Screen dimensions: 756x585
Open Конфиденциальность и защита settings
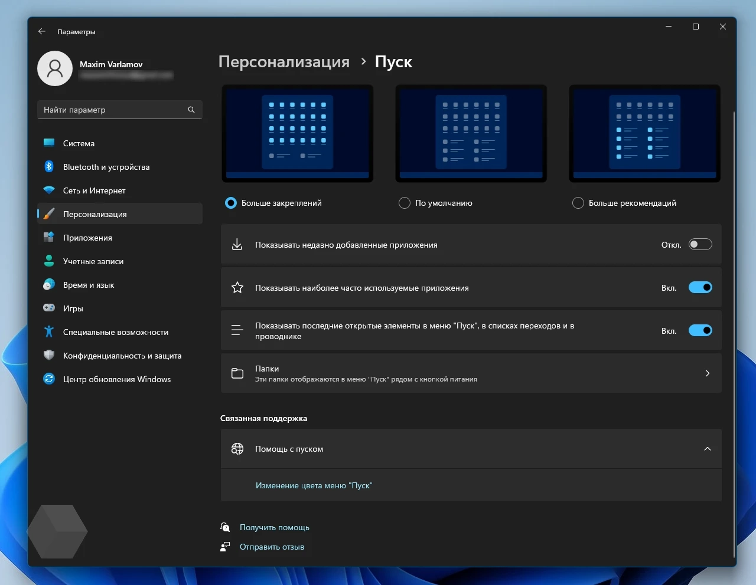tap(120, 356)
